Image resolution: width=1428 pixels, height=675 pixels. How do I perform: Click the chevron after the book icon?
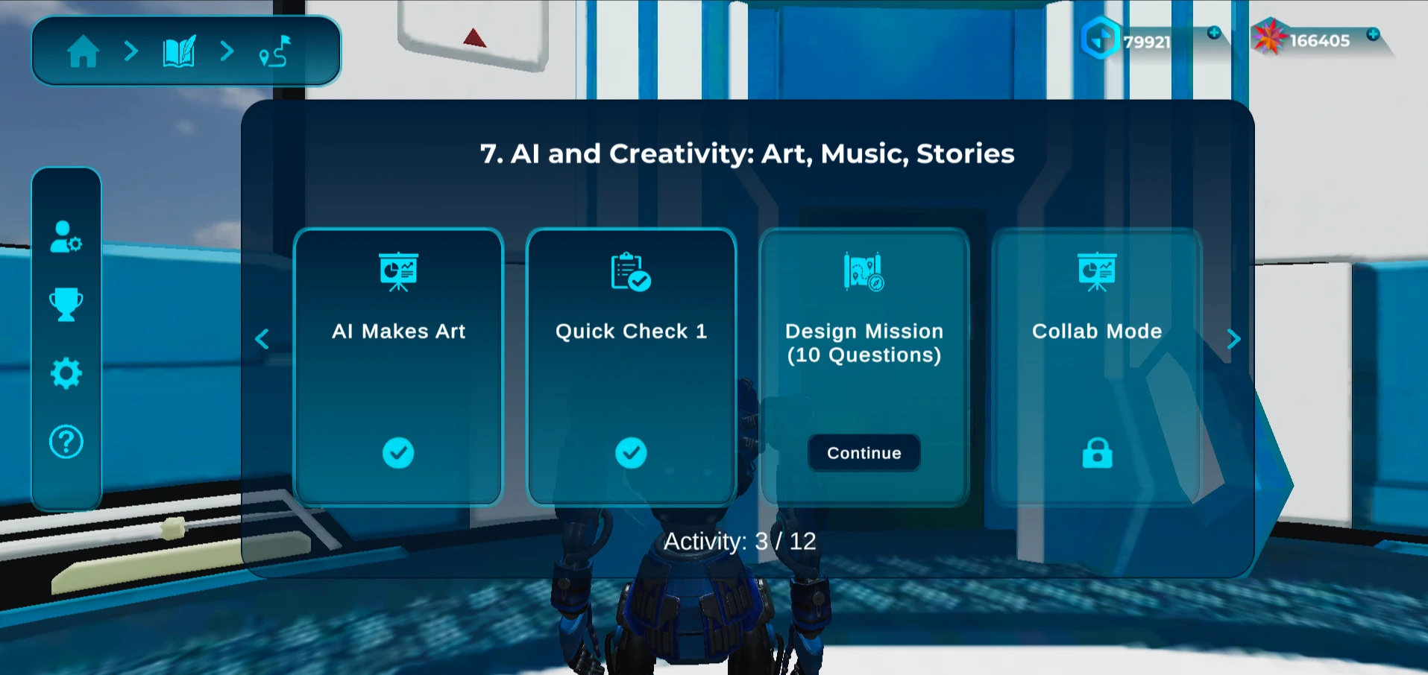pyautogui.click(x=227, y=51)
